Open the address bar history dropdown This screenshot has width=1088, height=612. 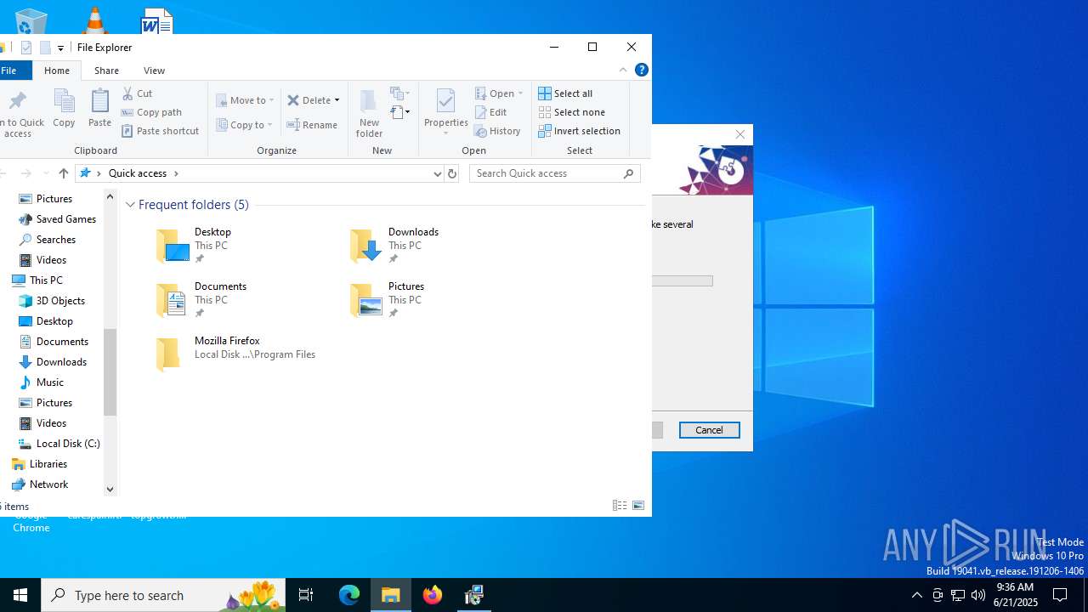pos(437,173)
